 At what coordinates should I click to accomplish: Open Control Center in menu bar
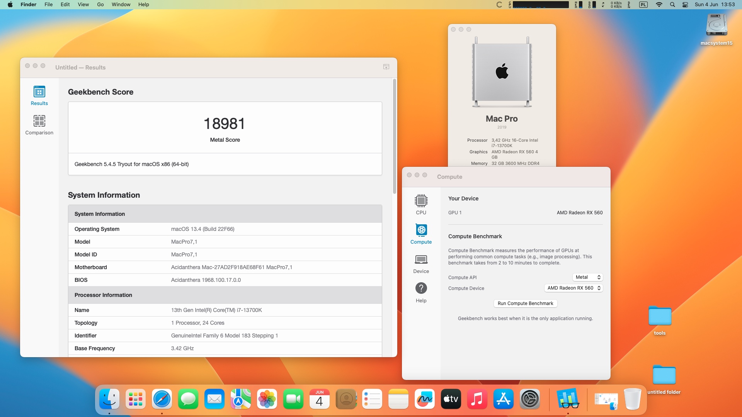click(x=685, y=5)
